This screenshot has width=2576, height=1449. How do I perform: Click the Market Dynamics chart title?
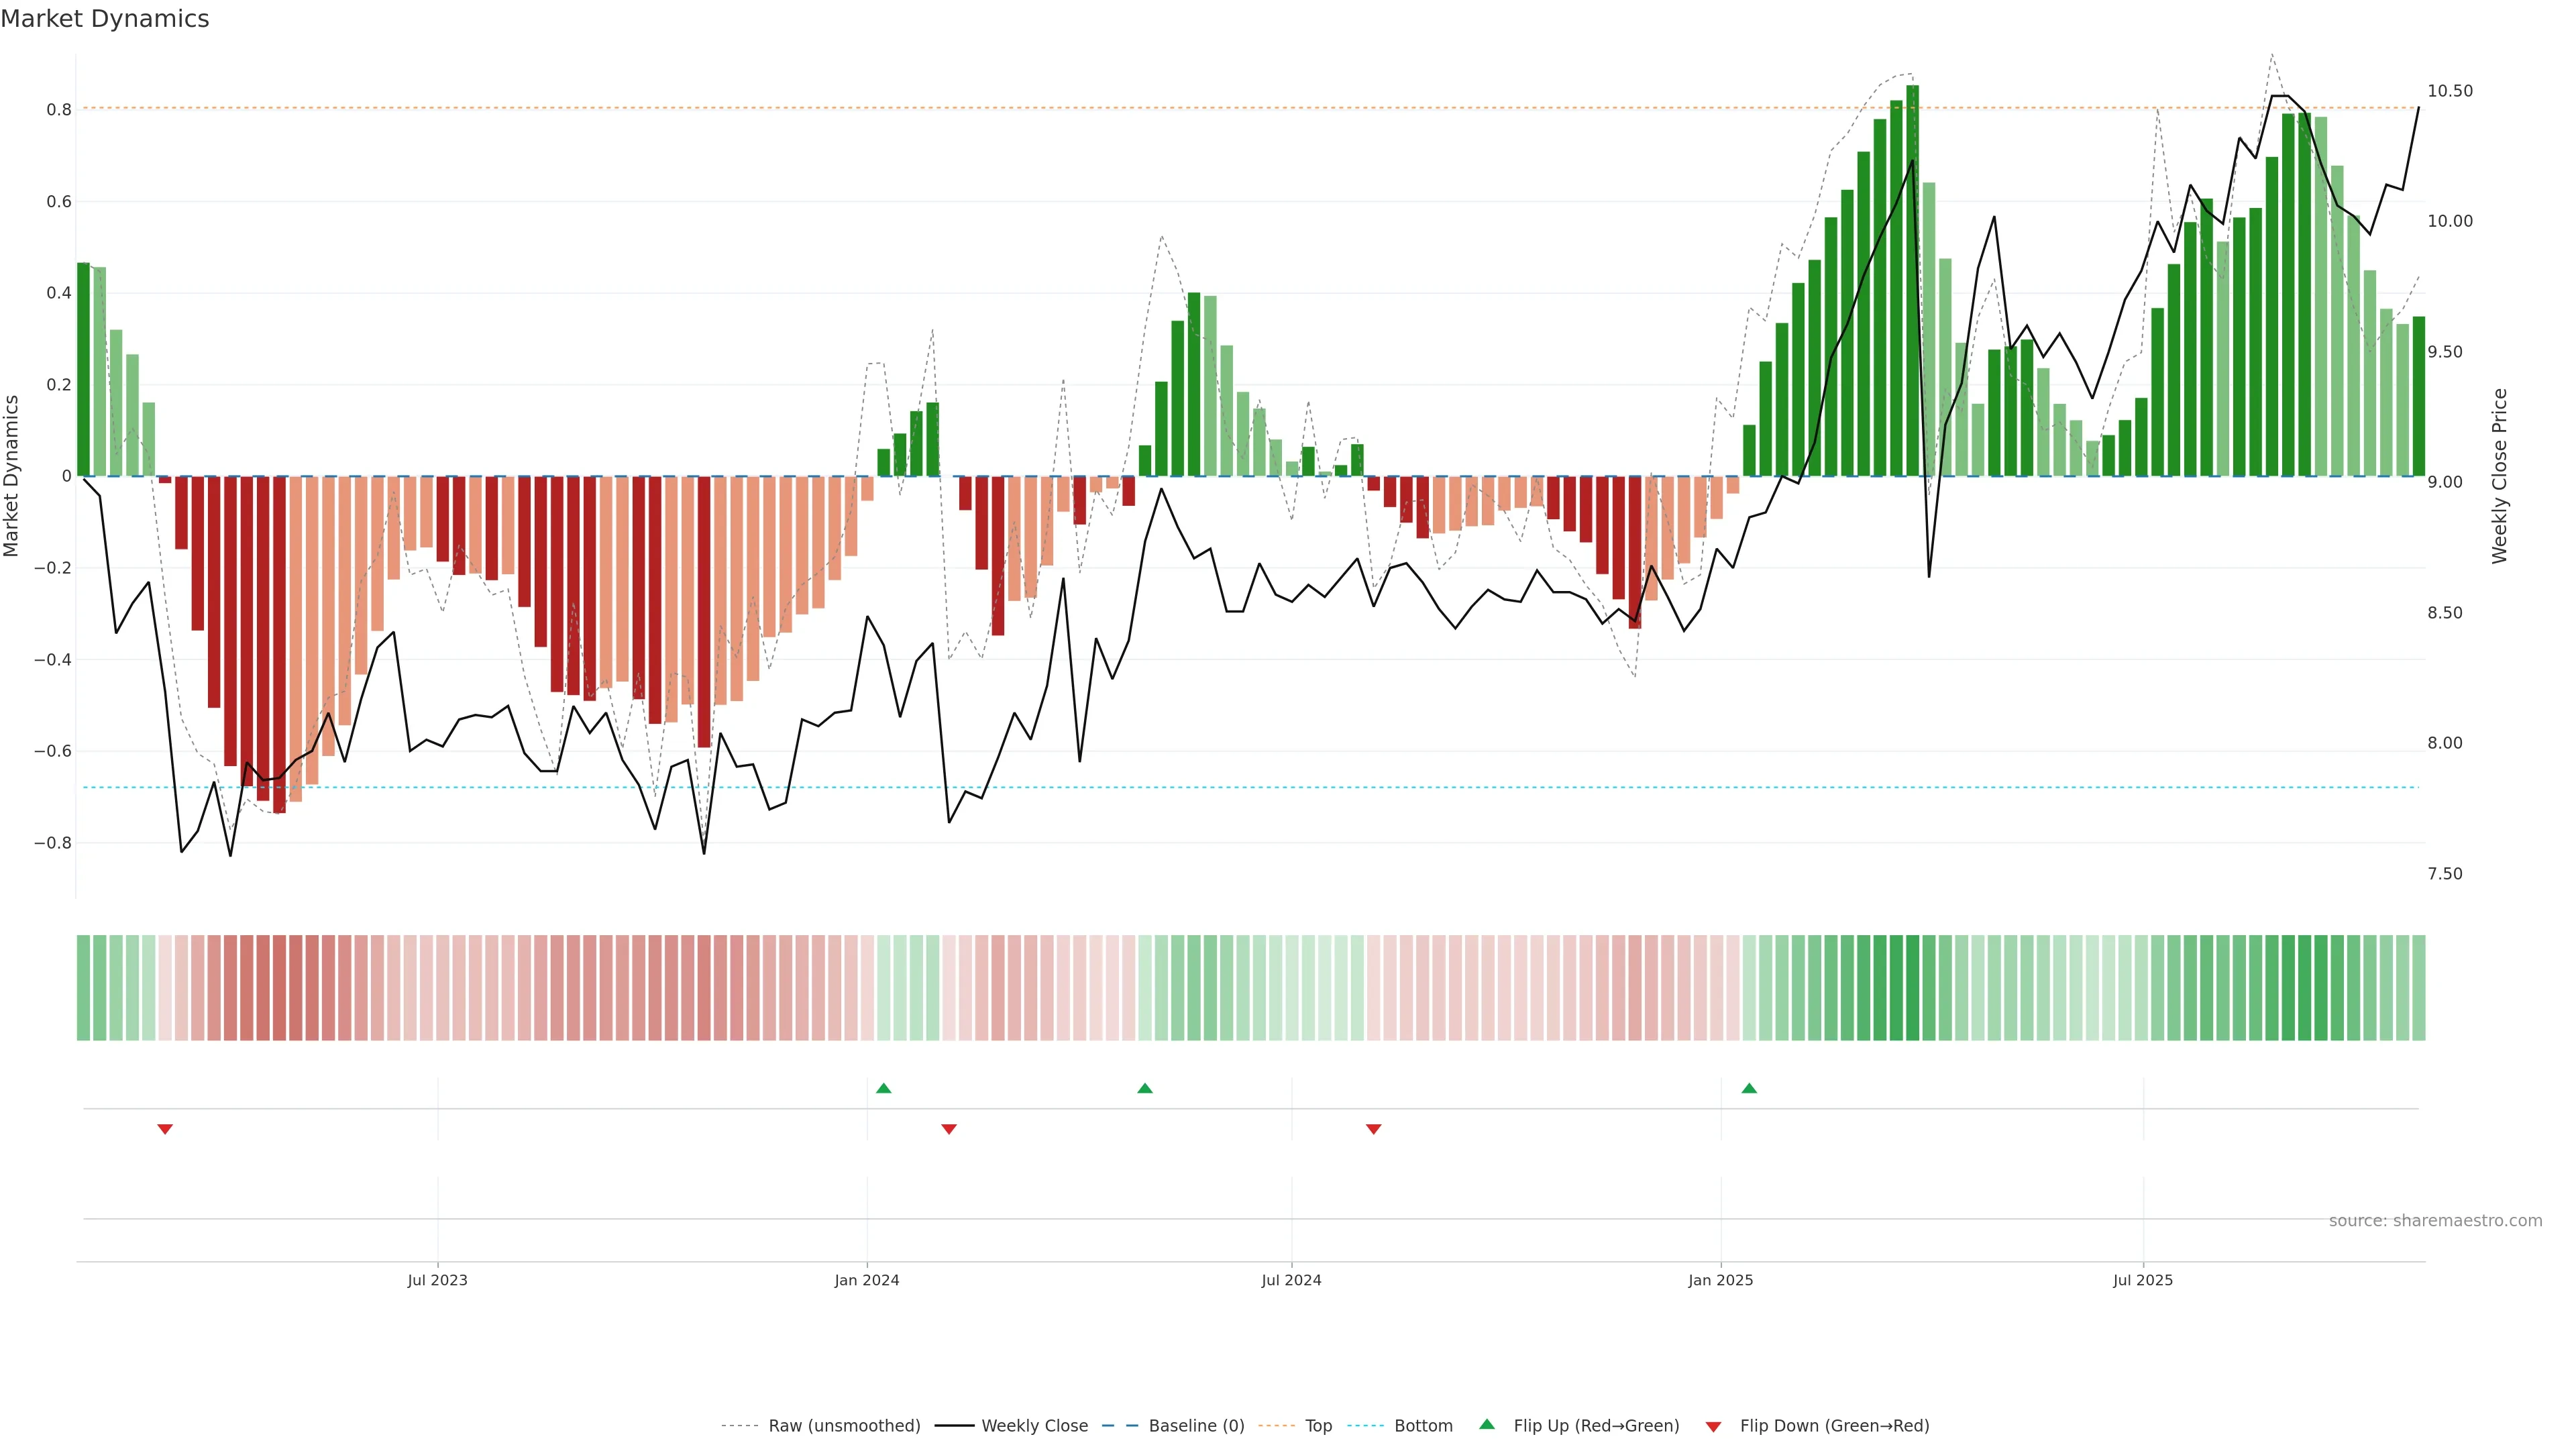(105, 19)
